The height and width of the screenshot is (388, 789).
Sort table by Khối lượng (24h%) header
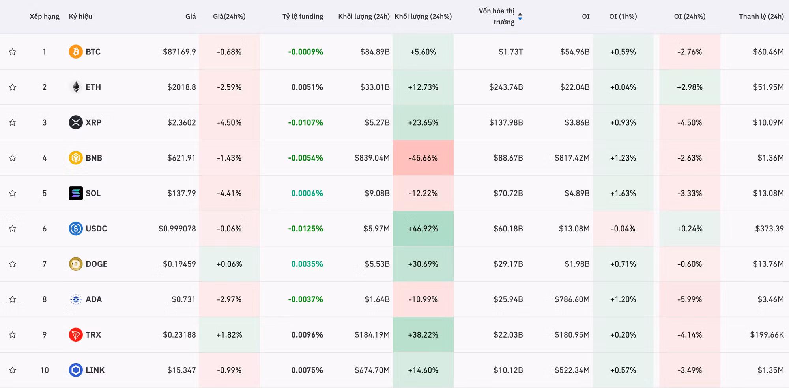pyautogui.click(x=423, y=17)
